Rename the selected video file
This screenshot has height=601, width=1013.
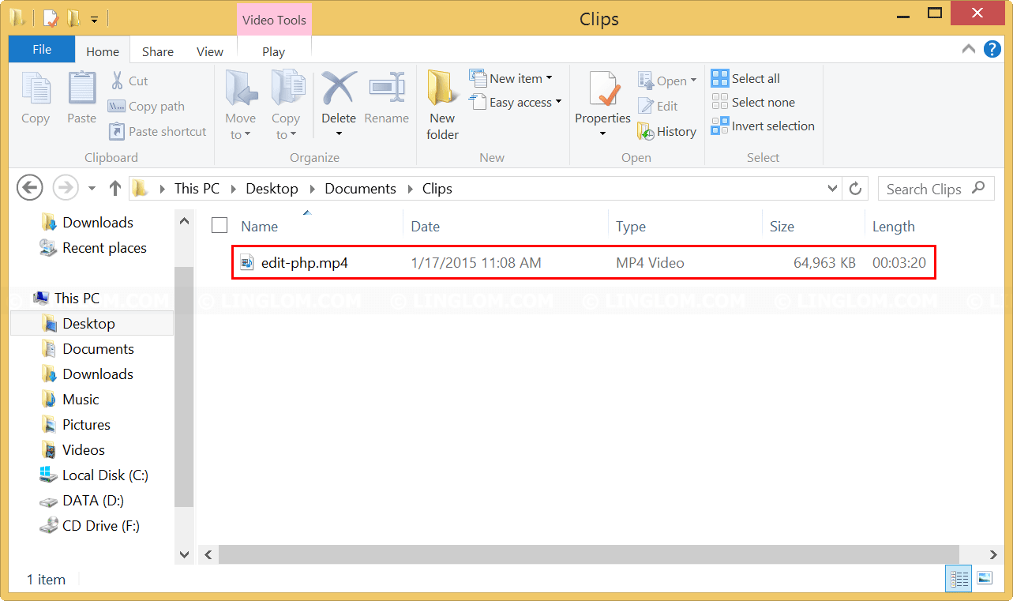coord(386,99)
